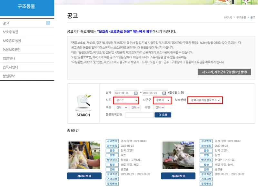Expand the 시도 dropdown showing 경기도
The width and height of the screenshot is (258, 190).
point(126,100)
